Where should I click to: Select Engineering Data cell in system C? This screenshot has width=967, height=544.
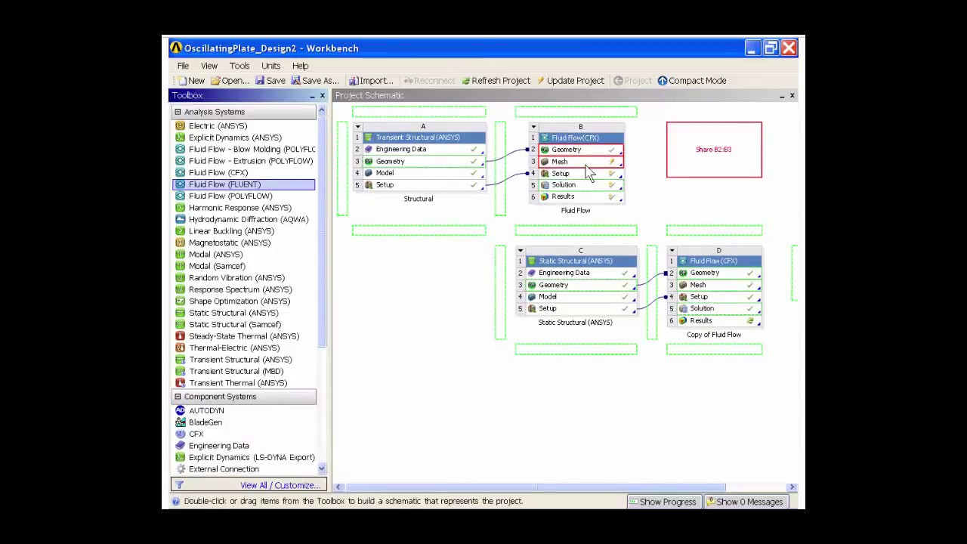click(x=580, y=273)
